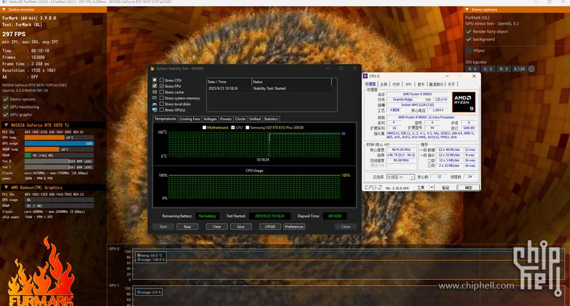This screenshot has width=570, height=306.
Task: Click the system memory RAM stick icon
Action: (155, 98)
